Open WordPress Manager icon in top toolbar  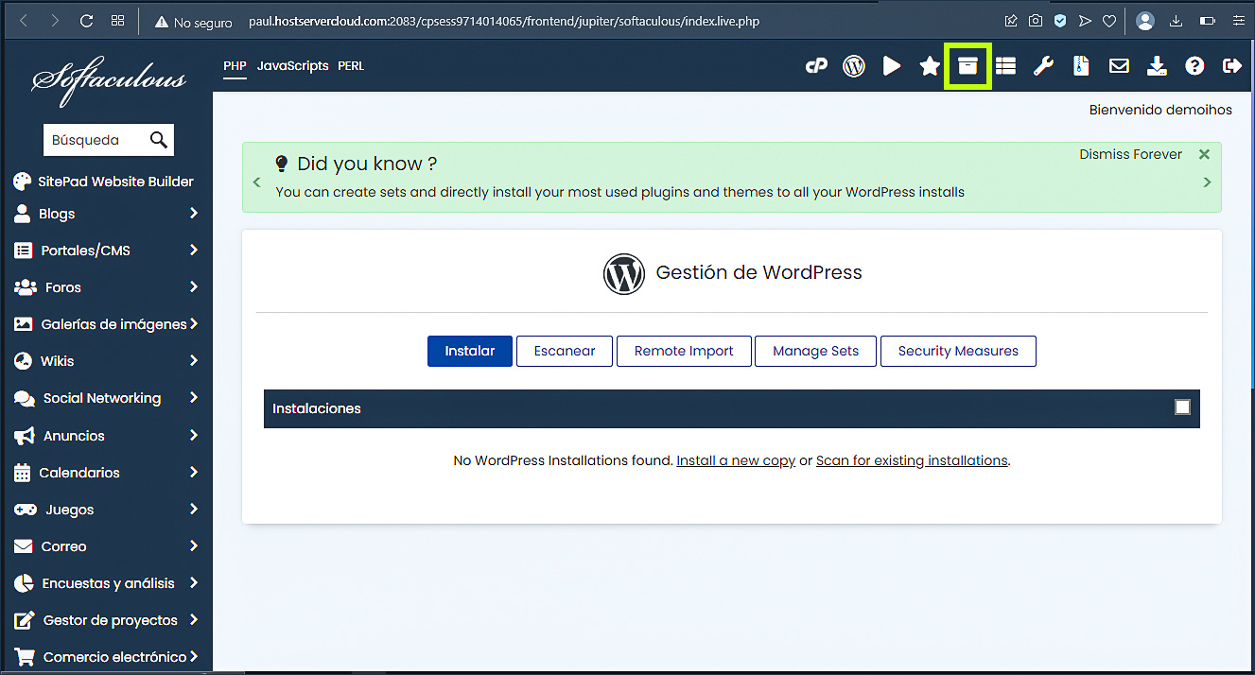[x=854, y=66]
